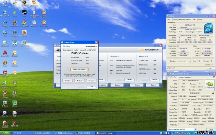This screenshot has height=135, width=216.
Task: Switch to TechPowerUp GPU-Z taskbar button
Action: coord(44,133)
